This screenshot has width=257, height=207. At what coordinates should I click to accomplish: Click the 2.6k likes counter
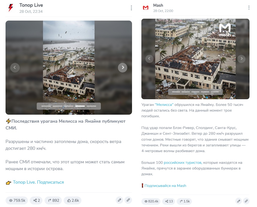[73, 200]
